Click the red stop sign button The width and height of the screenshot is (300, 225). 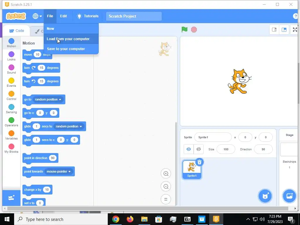(x=194, y=30)
